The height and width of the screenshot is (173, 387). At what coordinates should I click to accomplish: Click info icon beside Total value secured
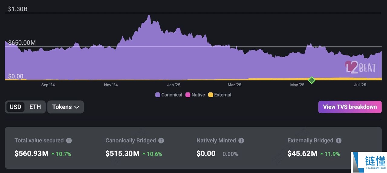coord(69,141)
